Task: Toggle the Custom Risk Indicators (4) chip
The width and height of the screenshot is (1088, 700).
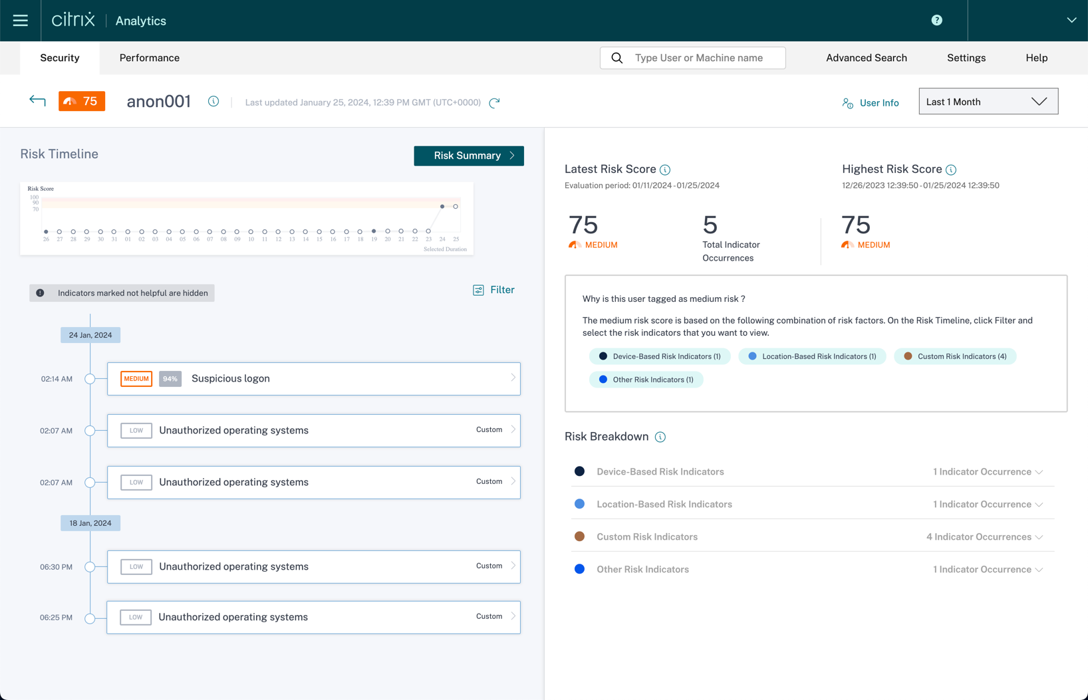Action: (x=954, y=356)
